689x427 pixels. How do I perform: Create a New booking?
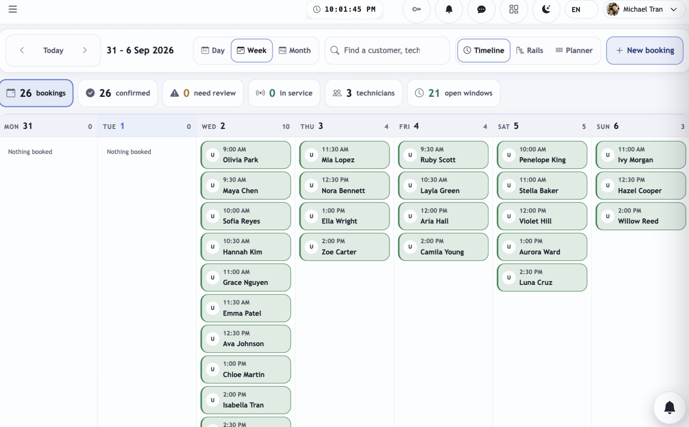[645, 50]
